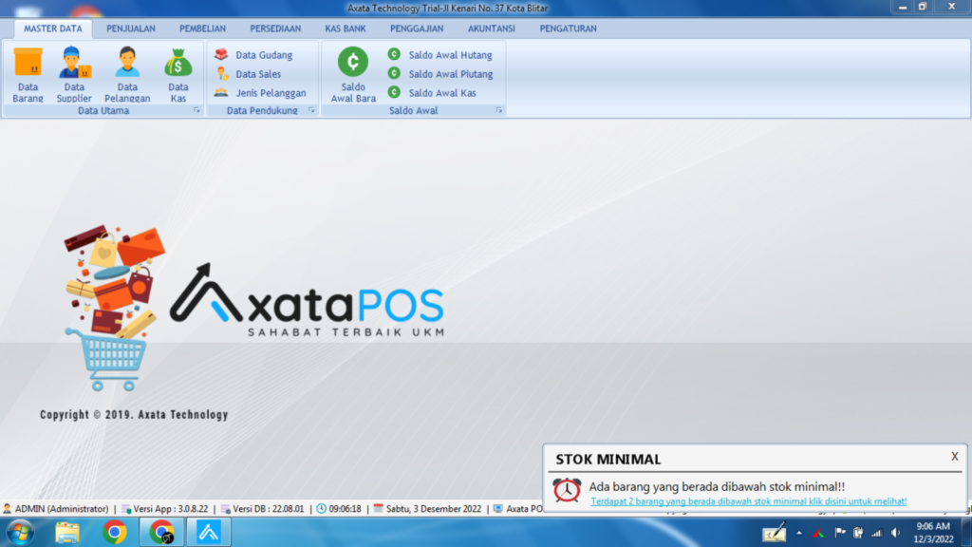Screen dimensions: 972x547
Task: Open the PENGATURAN settings tab
Action: pyautogui.click(x=568, y=28)
